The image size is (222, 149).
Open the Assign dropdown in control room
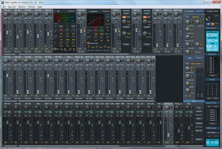[199, 139]
